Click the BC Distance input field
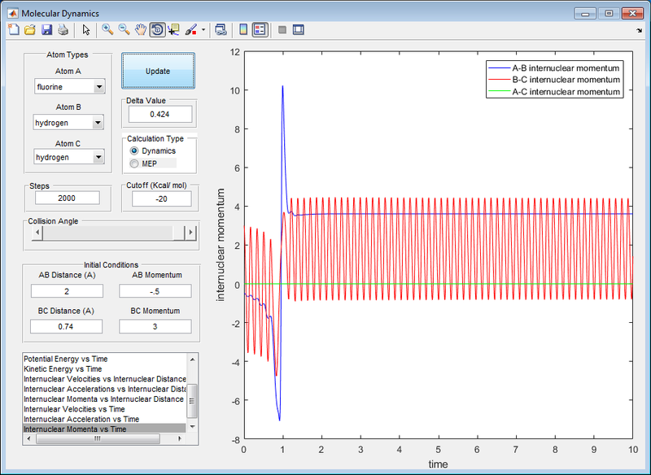Viewport: 651px width, 475px height. click(x=67, y=326)
